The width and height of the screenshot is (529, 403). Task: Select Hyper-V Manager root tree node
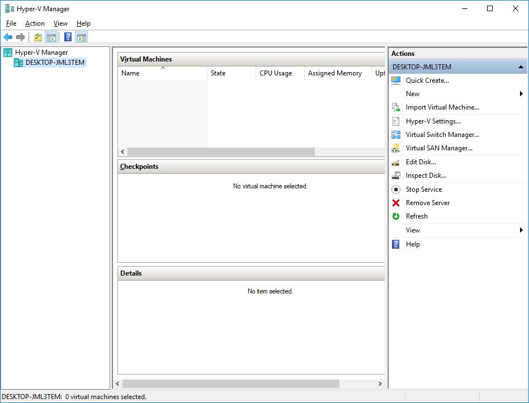(41, 53)
